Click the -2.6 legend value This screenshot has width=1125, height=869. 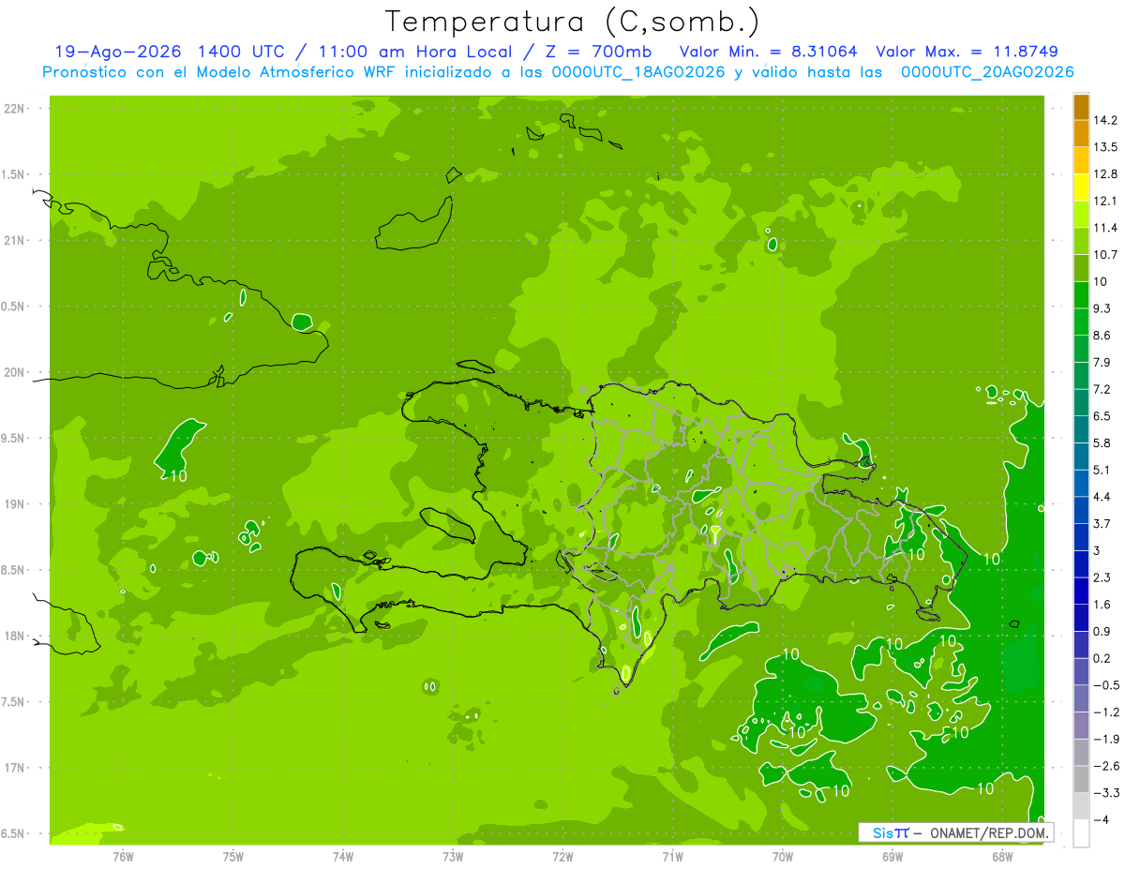[1105, 766]
